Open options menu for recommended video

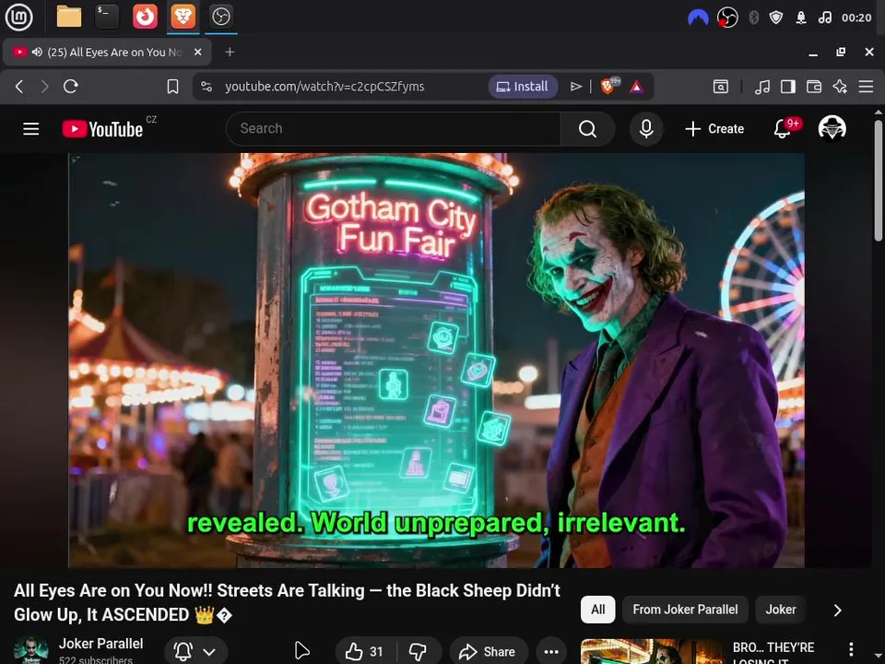(x=851, y=649)
